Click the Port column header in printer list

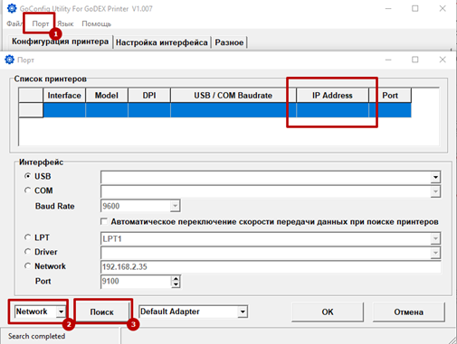point(390,96)
